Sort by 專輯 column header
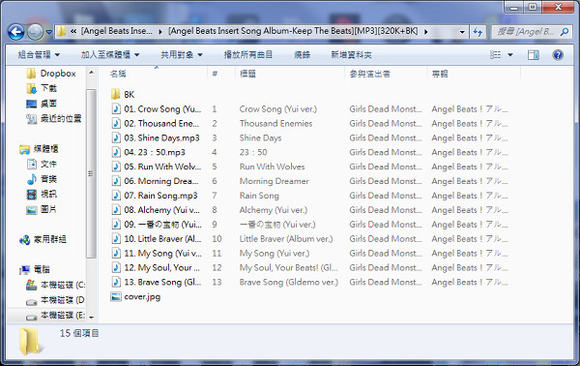This screenshot has height=366, width=580. (440, 74)
